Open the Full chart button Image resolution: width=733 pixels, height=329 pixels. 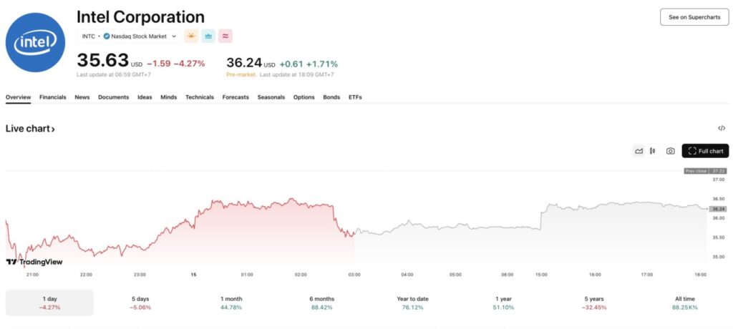pos(705,151)
